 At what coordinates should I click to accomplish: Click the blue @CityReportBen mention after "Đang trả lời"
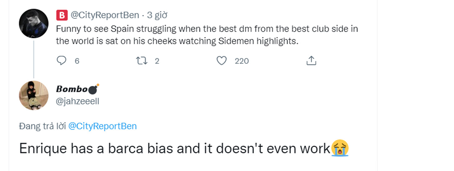pos(102,126)
